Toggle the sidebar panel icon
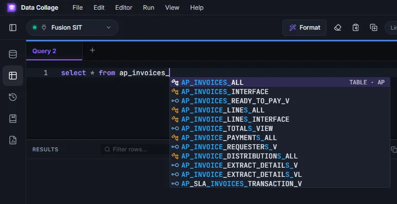This screenshot has width=397, height=204. [13, 28]
